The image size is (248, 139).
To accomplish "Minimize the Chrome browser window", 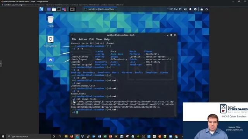I will tap(233, 1).
